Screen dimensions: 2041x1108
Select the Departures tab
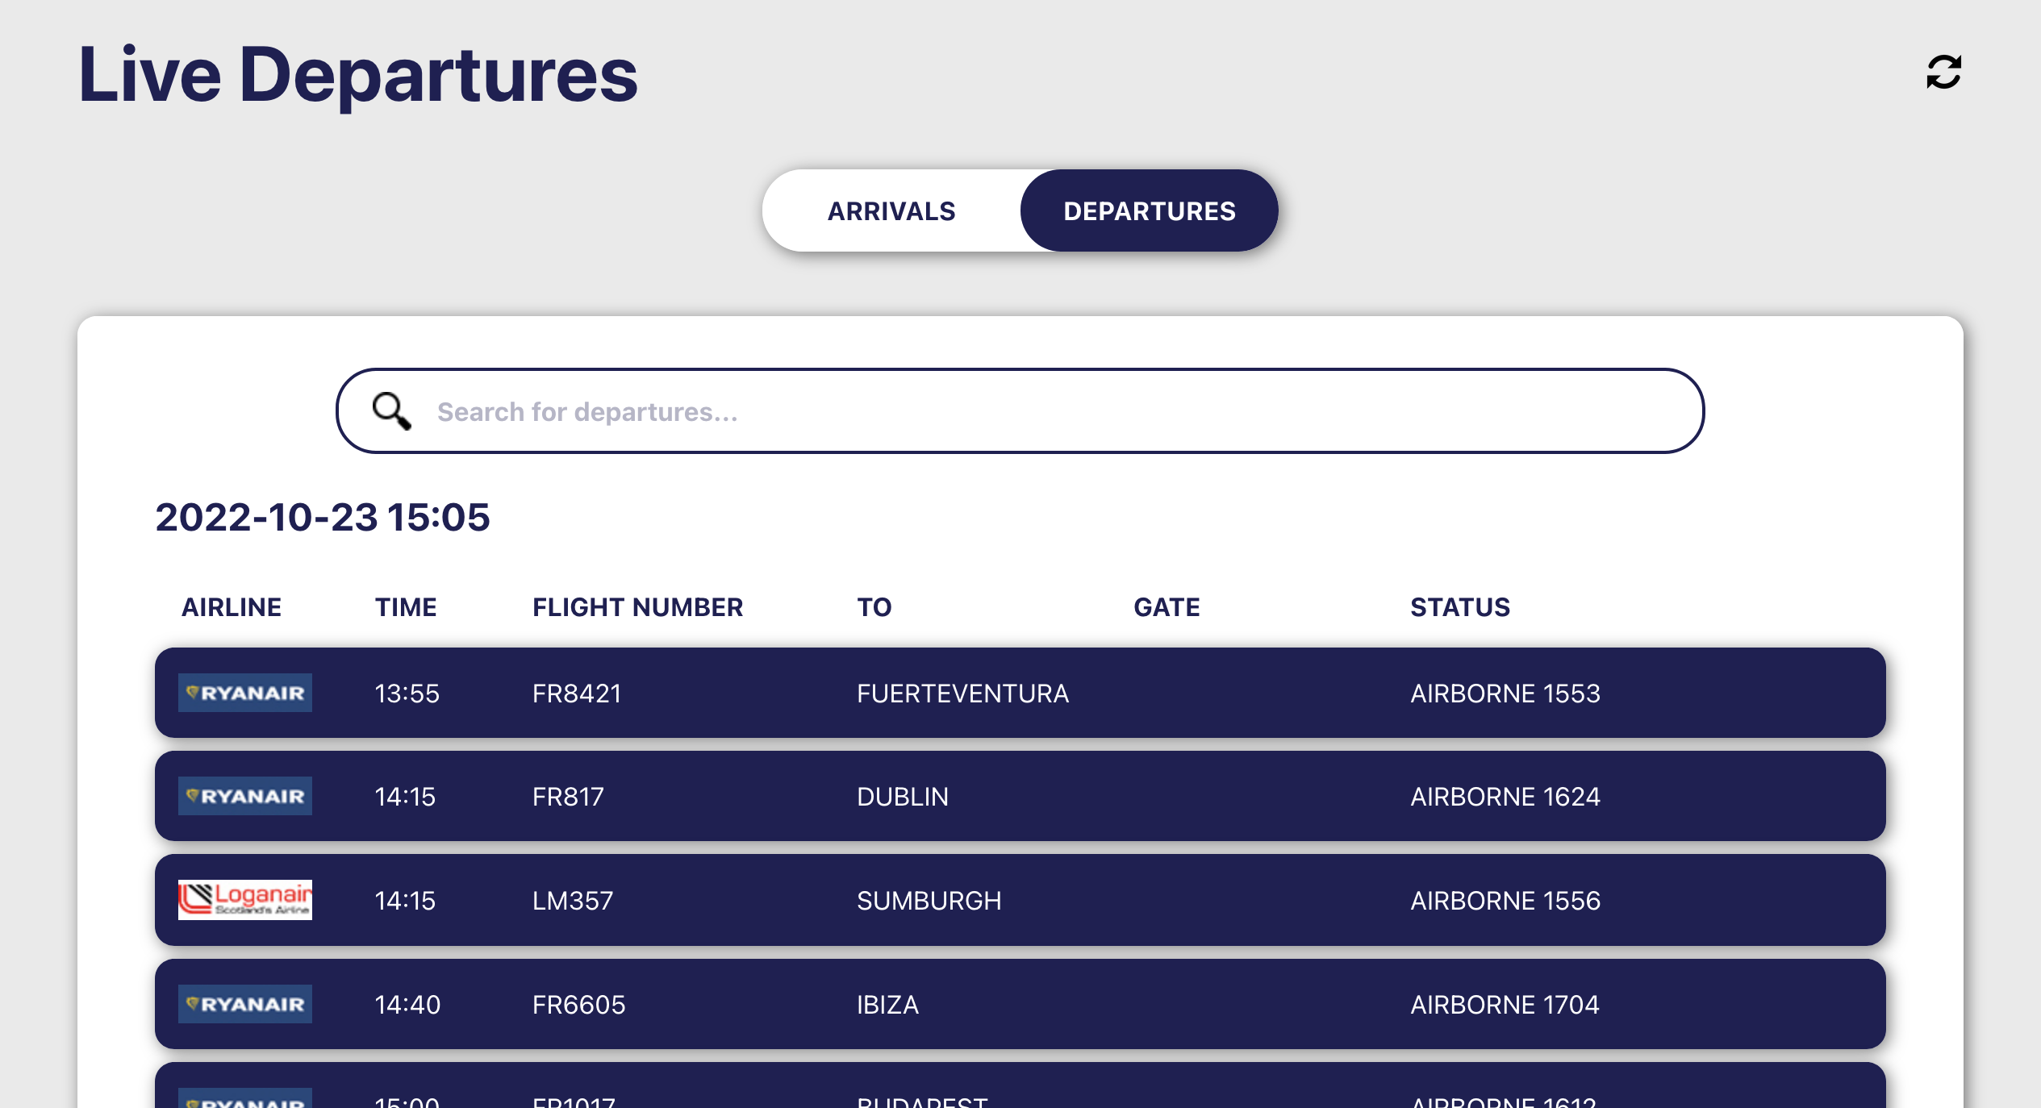point(1149,211)
